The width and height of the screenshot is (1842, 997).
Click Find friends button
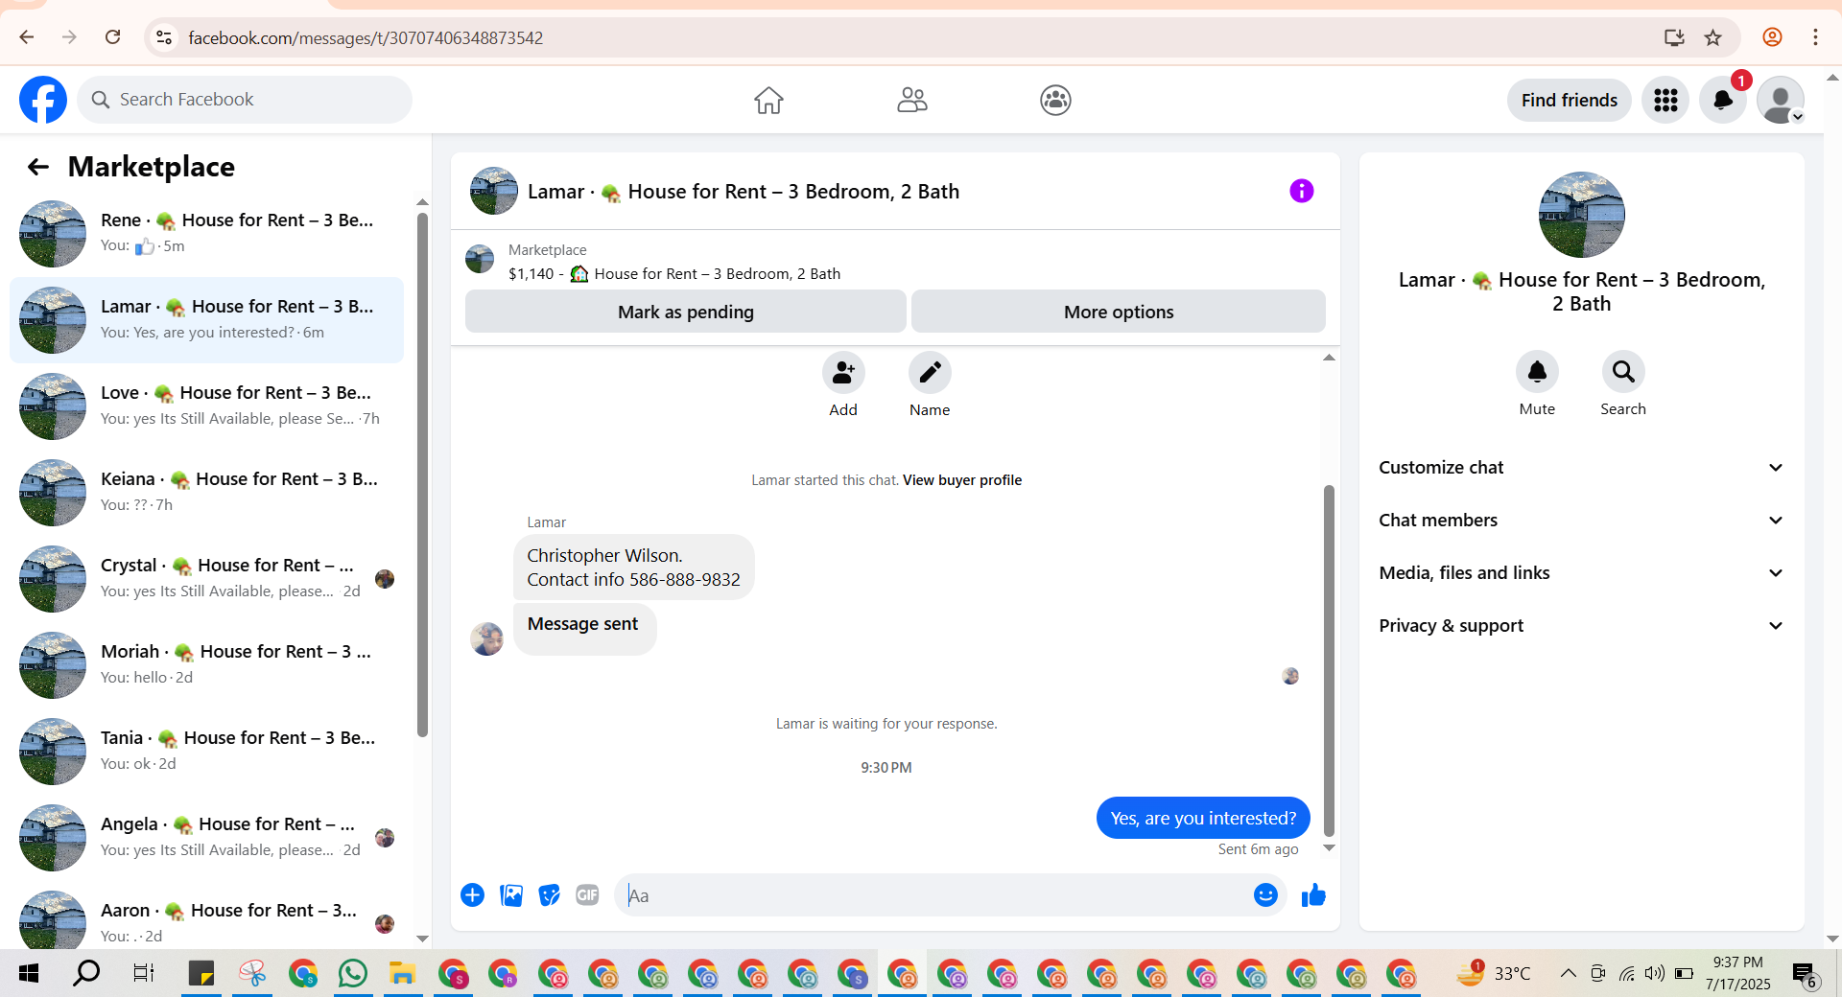[1570, 100]
